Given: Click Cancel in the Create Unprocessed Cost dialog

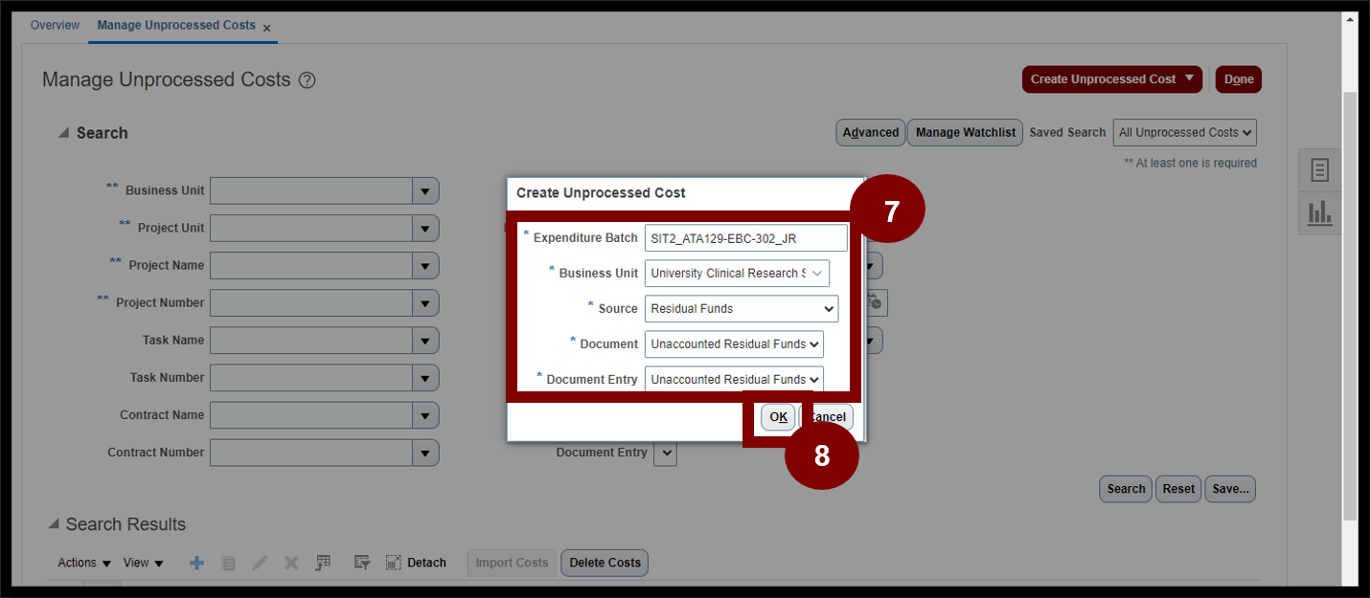Looking at the screenshot, I should [828, 417].
